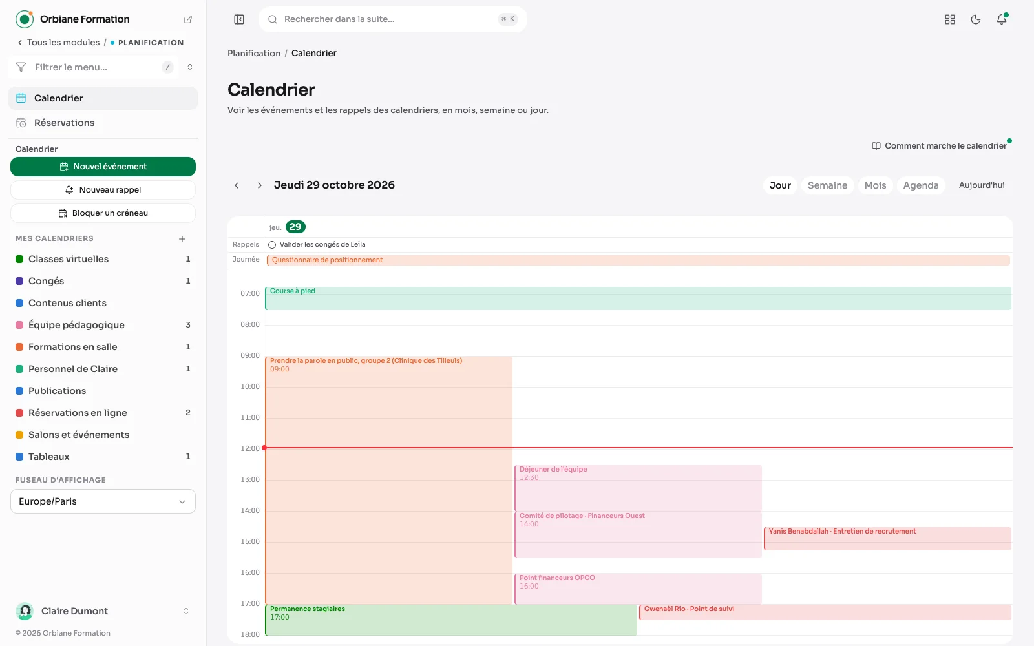
Task: Toggle Formations en salle calendar visibility
Action: [19, 347]
